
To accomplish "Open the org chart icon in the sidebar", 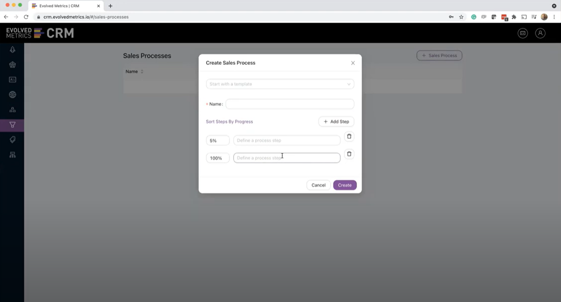I will 12,109.
